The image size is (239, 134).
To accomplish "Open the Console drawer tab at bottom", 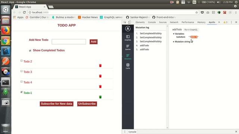I will (132, 132).
